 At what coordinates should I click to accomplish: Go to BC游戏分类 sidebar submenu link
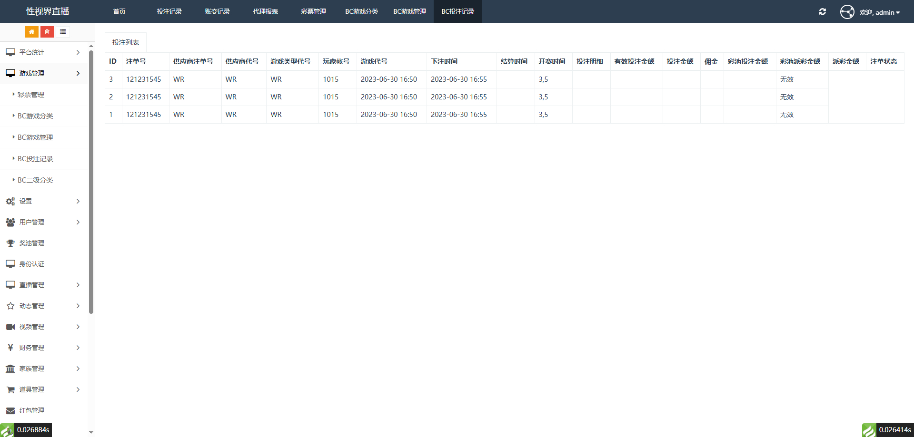tap(35, 116)
